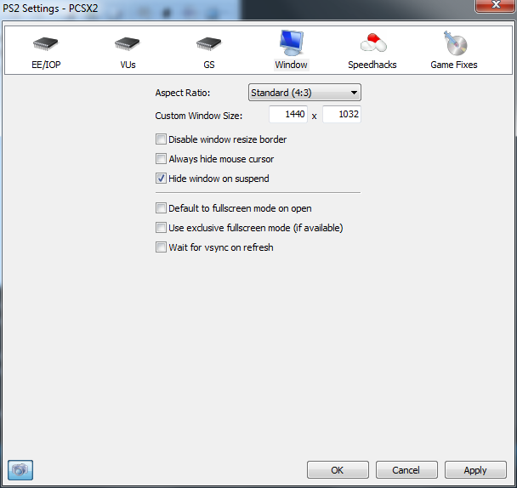Click the custom window width field 1440
This screenshot has width=517, height=488.
[288, 114]
